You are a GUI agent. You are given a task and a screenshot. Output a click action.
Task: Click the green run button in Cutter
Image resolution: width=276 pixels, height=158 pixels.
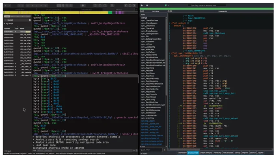pyautogui.click(x=166, y=5)
